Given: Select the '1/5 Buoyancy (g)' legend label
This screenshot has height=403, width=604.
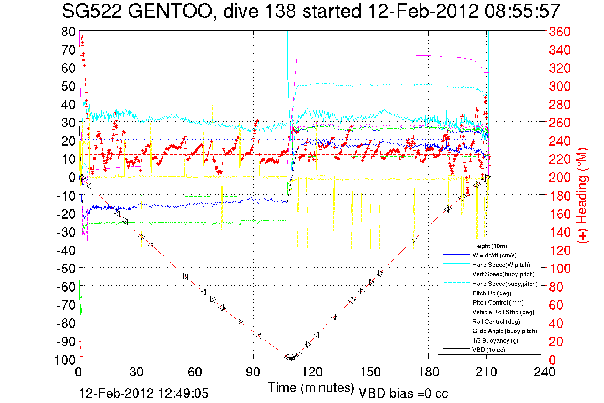Looking at the screenshot, I should [495, 340].
